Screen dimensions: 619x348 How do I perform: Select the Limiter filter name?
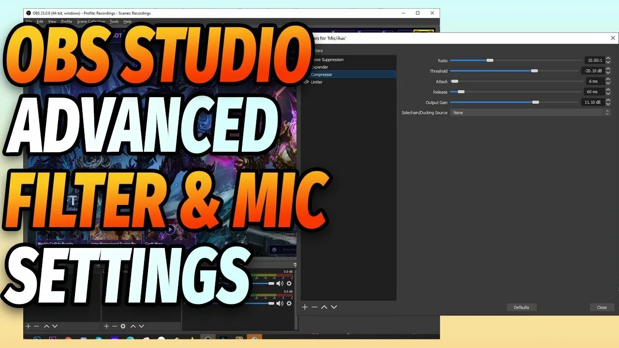(x=317, y=82)
